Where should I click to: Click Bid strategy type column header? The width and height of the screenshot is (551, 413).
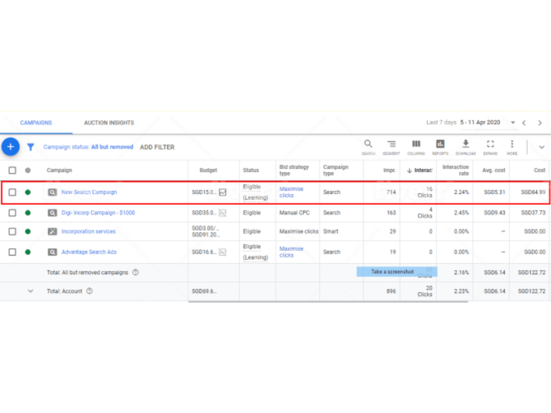[294, 170]
